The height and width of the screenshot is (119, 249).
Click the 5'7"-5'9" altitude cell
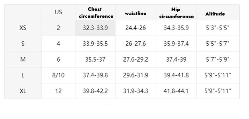pos(218,60)
